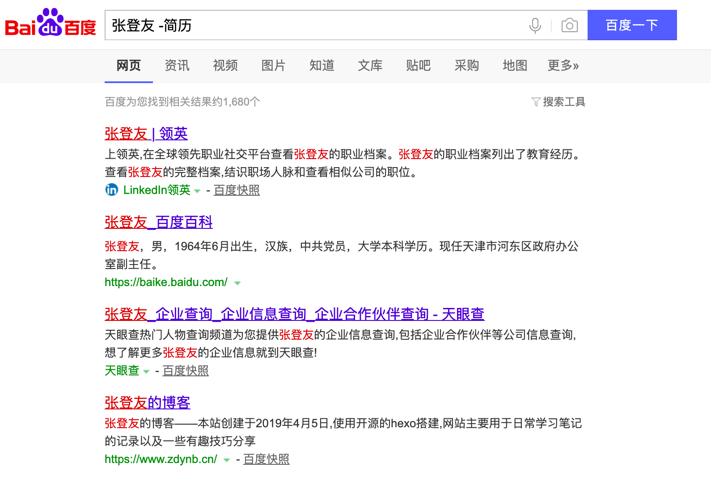Open 搜索工具 search tools

click(x=564, y=102)
